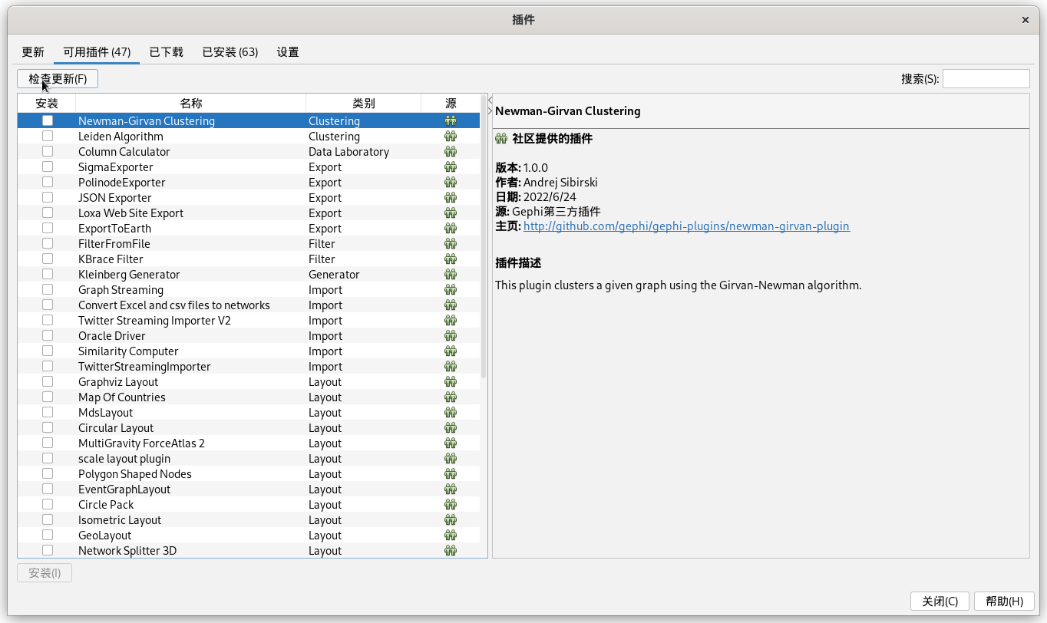This screenshot has width=1047, height=623.
Task: Tick the install checkbox for Newman-Girvan Clustering
Action: click(x=48, y=121)
